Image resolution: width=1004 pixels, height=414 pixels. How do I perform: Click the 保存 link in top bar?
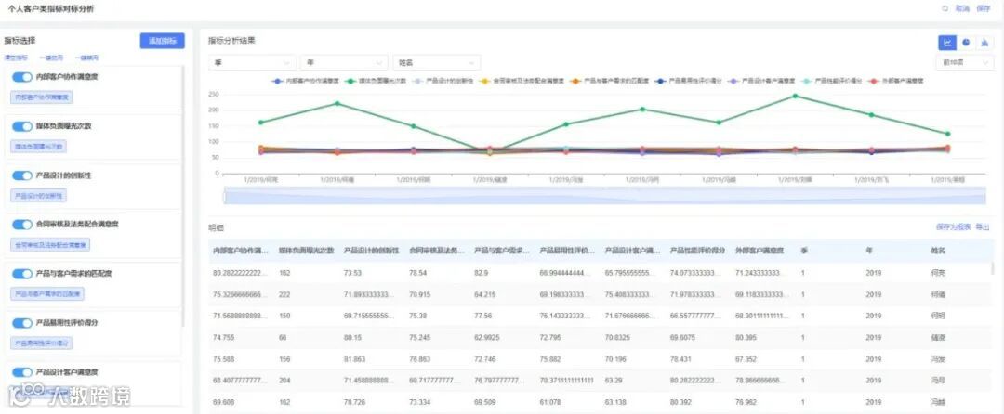click(983, 9)
